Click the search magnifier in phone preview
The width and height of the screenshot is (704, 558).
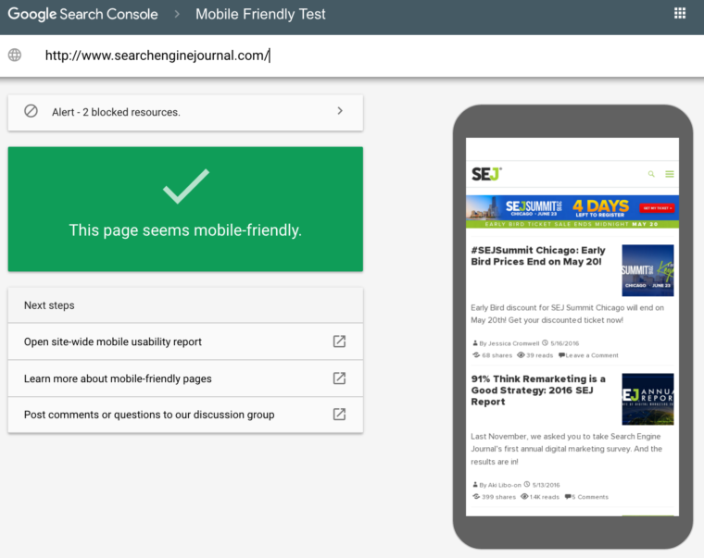pyautogui.click(x=651, y=174)
